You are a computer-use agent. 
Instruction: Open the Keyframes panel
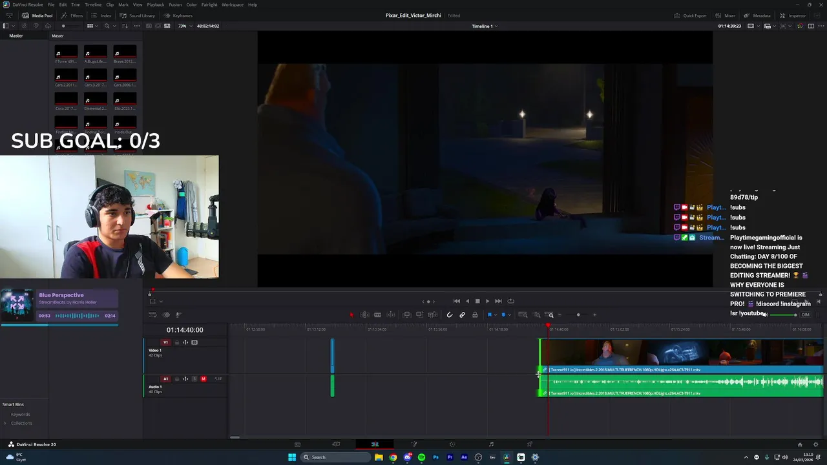[x=178, y=15]
